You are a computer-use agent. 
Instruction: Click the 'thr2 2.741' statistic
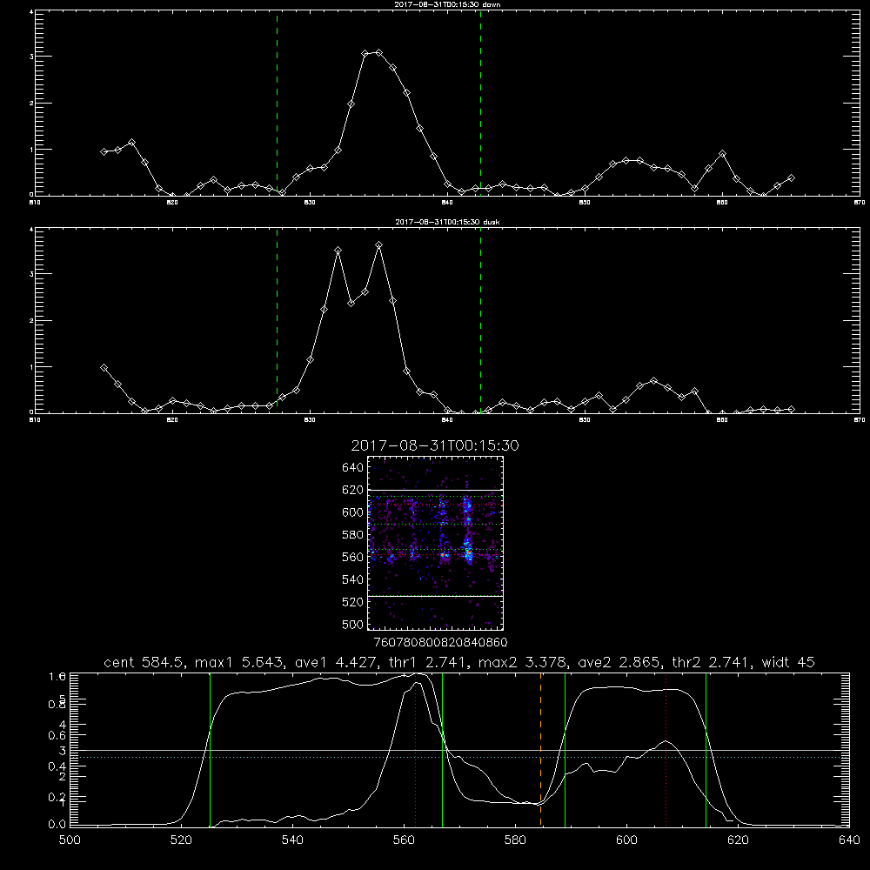point(712,662)
